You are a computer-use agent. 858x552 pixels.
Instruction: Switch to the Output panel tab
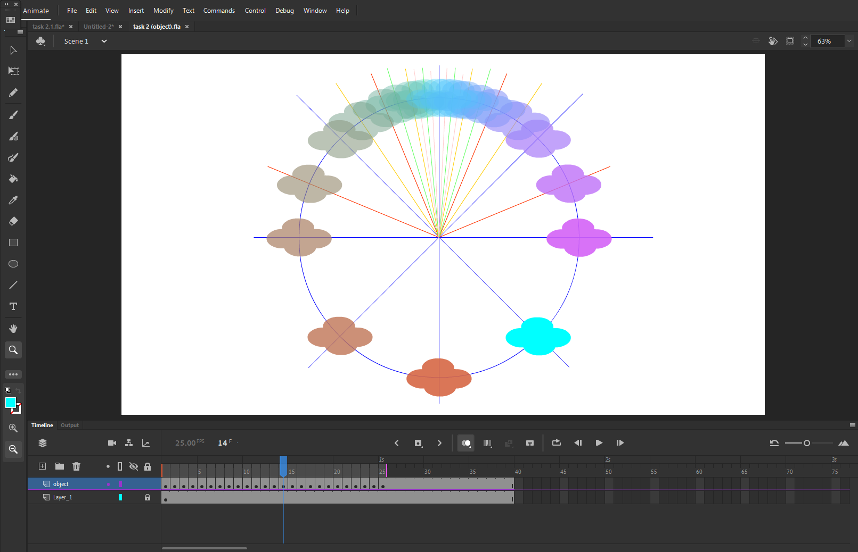[70, 425]
